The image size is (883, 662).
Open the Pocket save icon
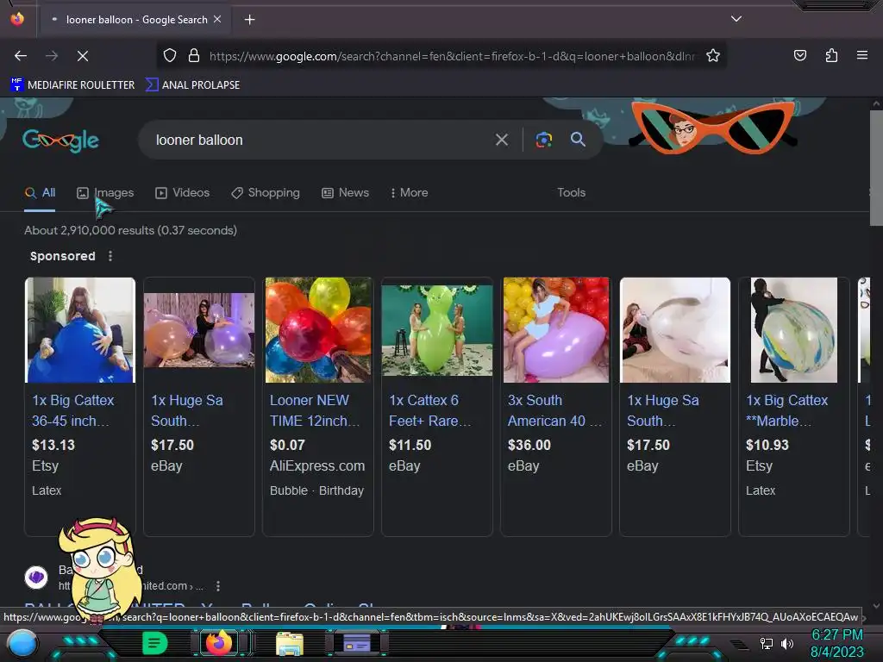pos(800,56)
